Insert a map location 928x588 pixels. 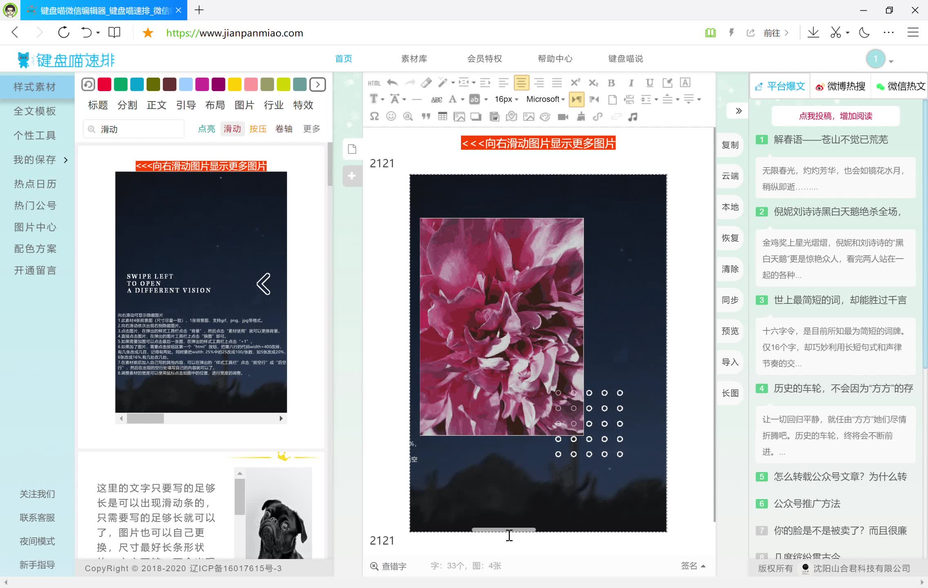[511, 117]
